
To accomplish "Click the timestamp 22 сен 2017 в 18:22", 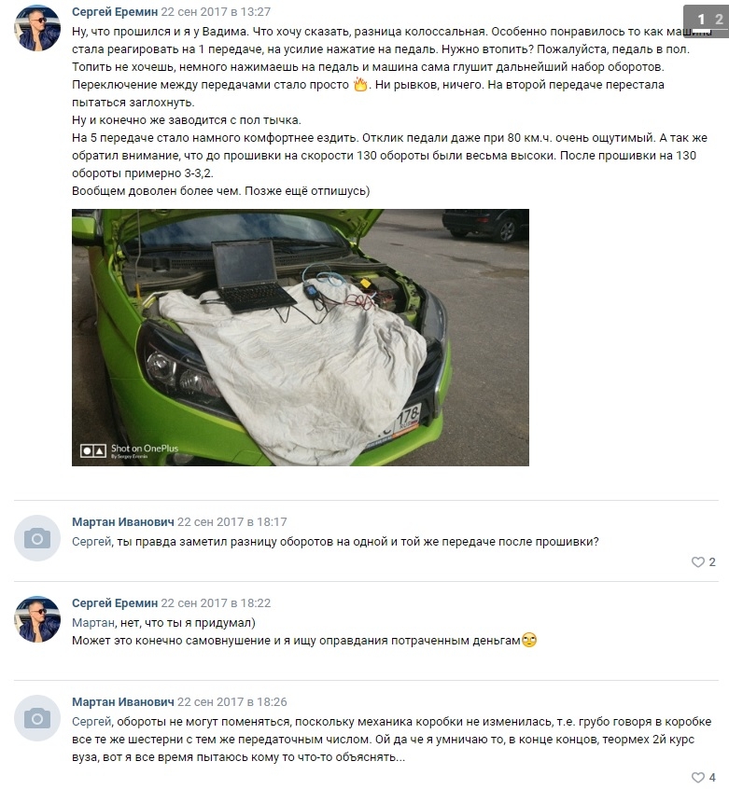I will click(x=216, y=602).
